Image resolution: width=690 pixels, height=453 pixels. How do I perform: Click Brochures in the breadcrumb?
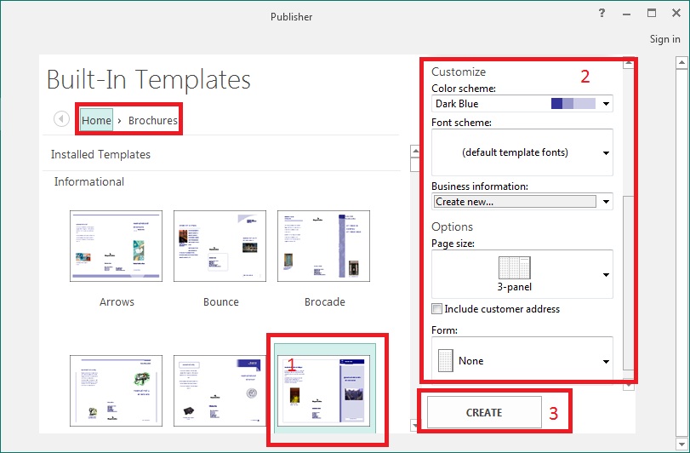[x=152, y=120]
